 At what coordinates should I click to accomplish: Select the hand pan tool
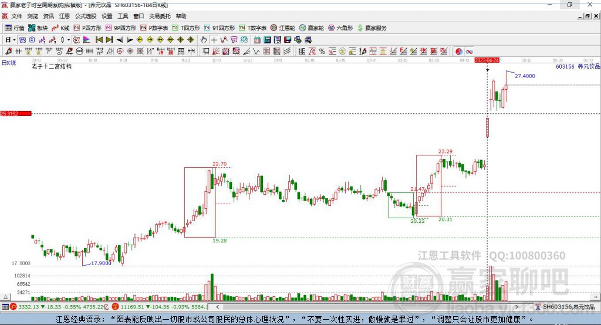point(204,40)
